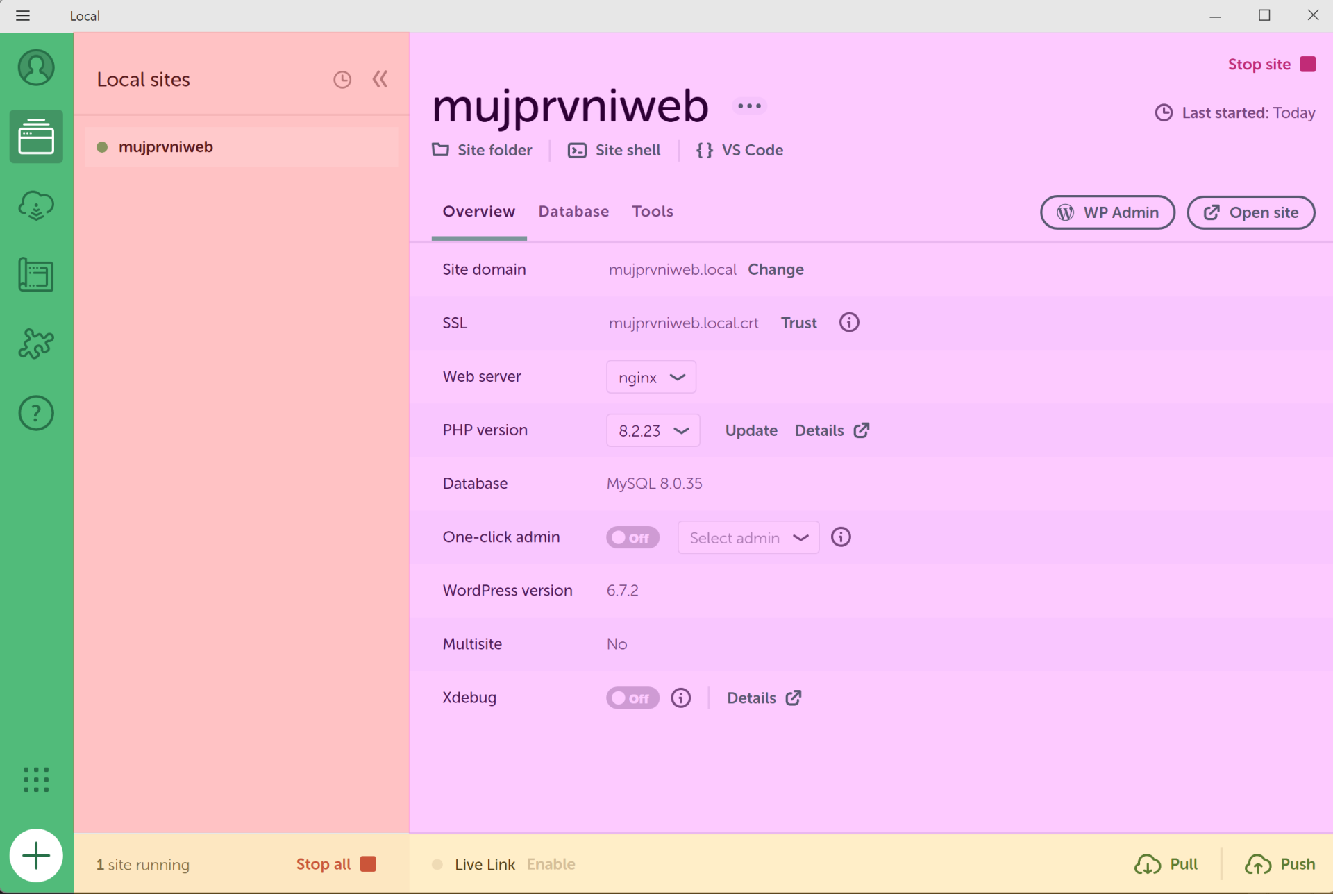Collapse the Local sites panel
Image resolution: width=1333 pixels, height=894 pixels.
[380, 79]
